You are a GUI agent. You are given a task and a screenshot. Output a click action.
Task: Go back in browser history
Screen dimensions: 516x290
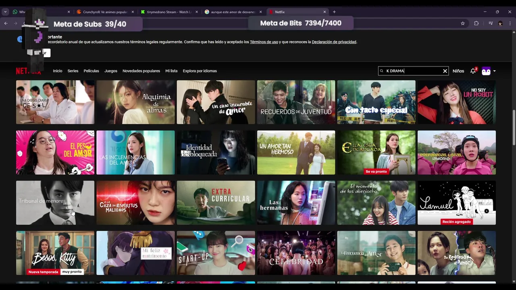pyautogui.click(x=6, y=23)
